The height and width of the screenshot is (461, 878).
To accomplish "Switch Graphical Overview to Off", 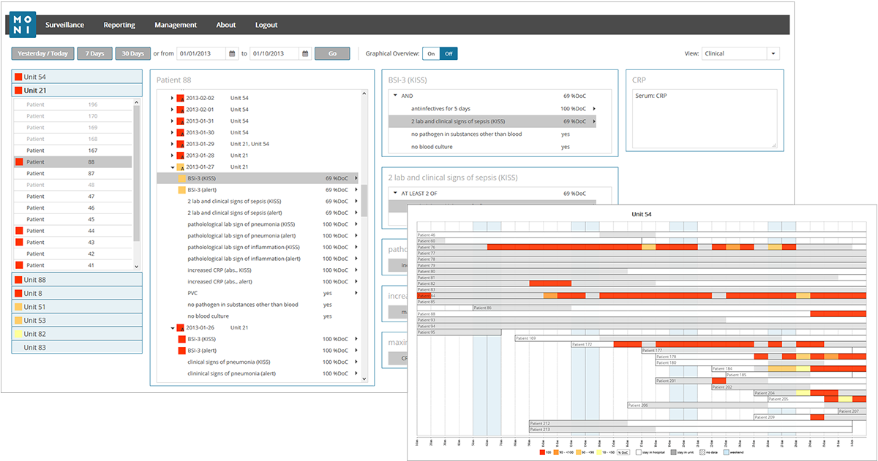I will [x=449, y=54].
